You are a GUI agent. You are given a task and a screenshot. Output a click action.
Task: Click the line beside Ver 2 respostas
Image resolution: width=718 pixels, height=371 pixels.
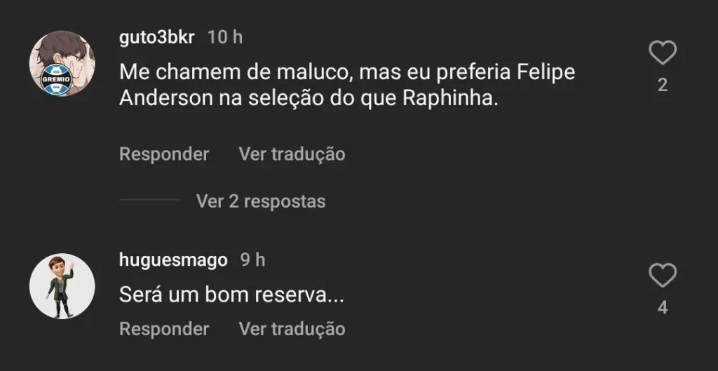pos(149,201)
